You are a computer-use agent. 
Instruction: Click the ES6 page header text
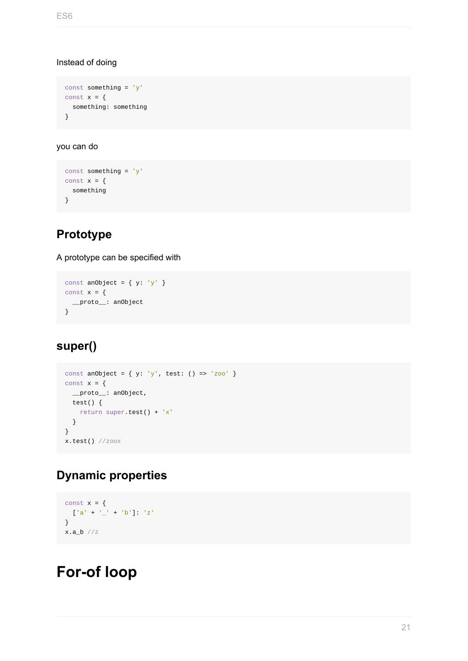click(64, 16)
